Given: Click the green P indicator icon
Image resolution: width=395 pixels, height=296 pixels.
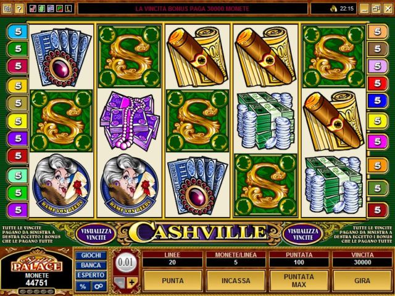Looking at the screenshot, I should 60,9.
